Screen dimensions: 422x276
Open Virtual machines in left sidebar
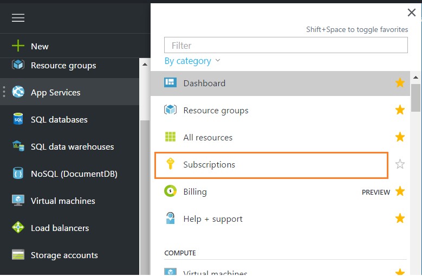pyautogui.click(x=63, y=201)
